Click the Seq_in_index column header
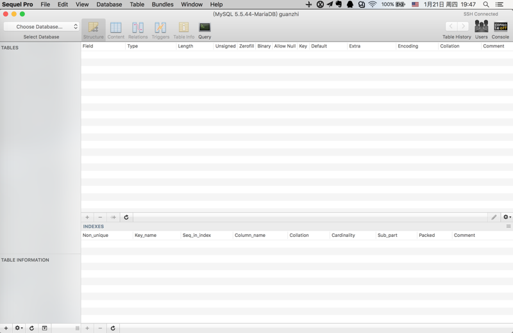 [206, 235]
